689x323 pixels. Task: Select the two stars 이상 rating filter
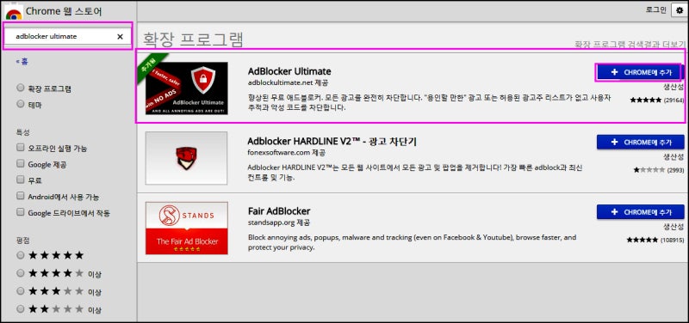pyautogui.click(x=20, y=309)
